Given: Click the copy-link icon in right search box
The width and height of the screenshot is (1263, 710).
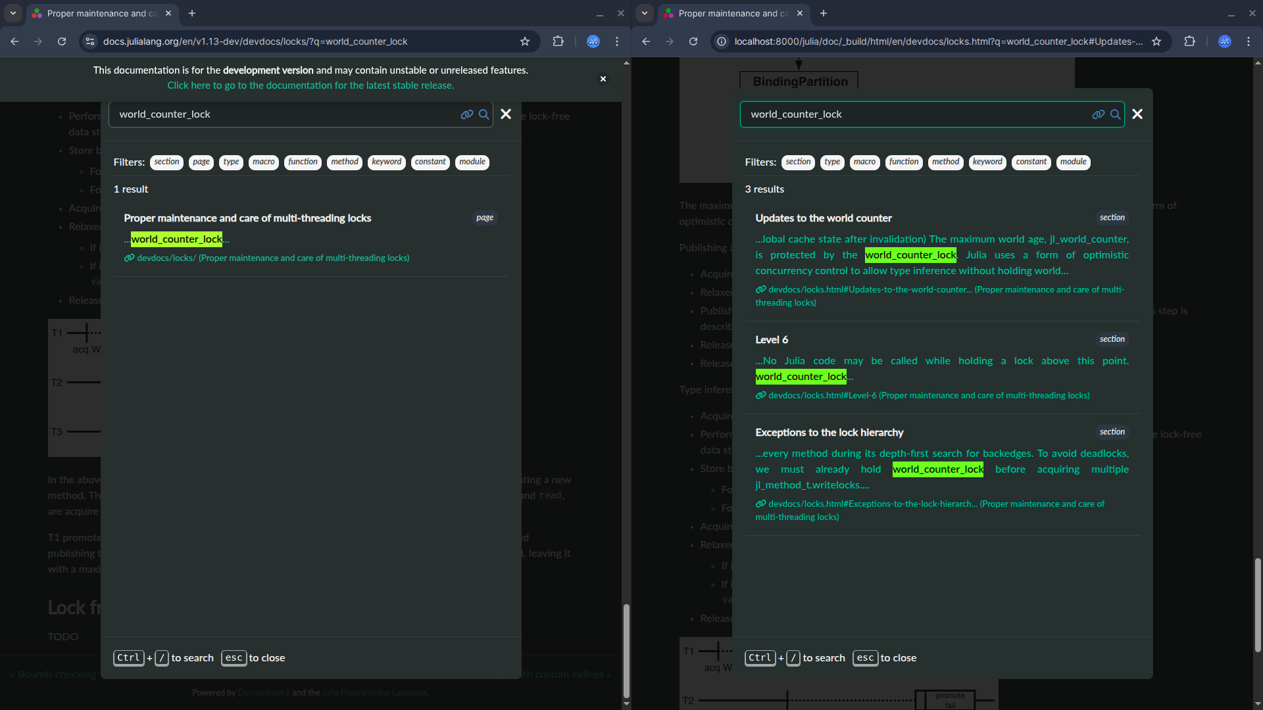Looking at the screenshot, I should click(x=1098, y=114).
